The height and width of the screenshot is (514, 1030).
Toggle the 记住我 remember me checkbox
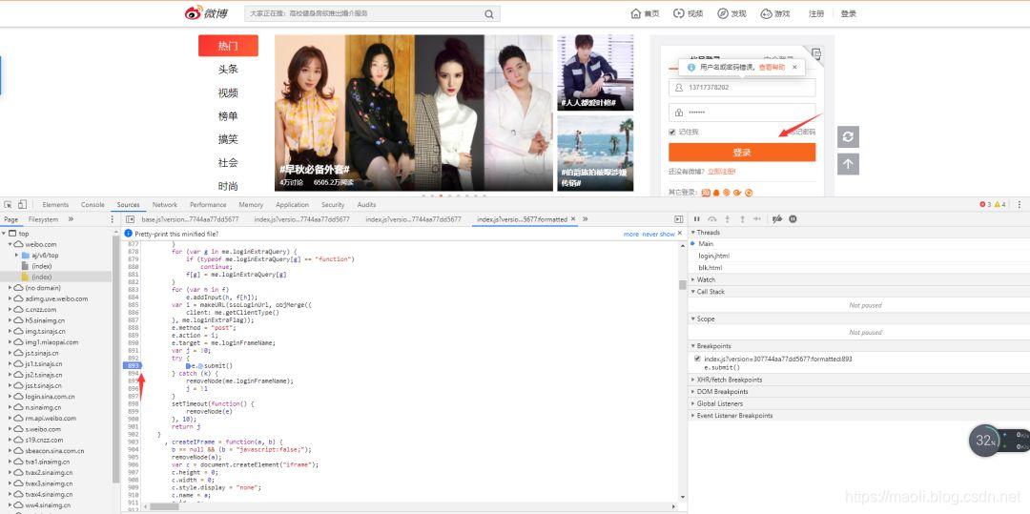coord(672,132)
